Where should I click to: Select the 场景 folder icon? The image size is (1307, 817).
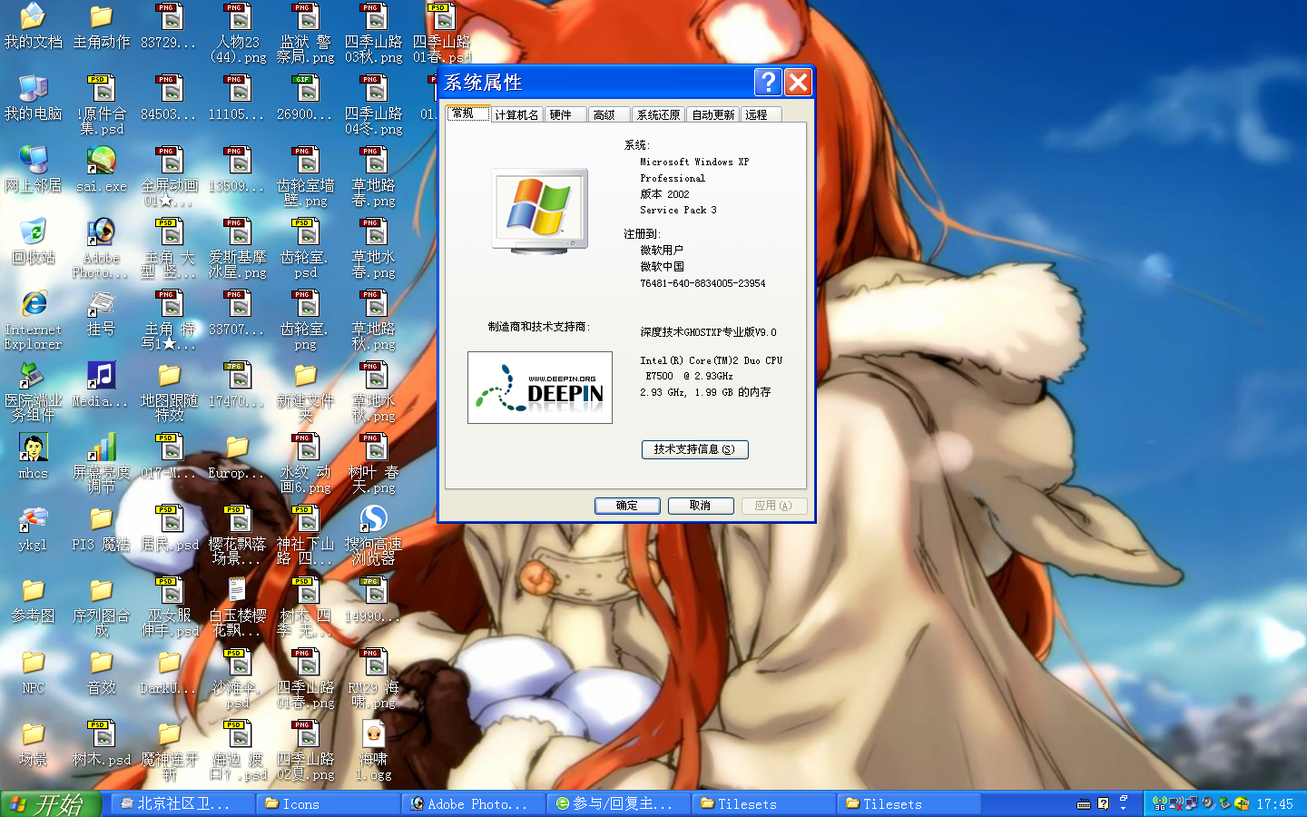[33, 743]
